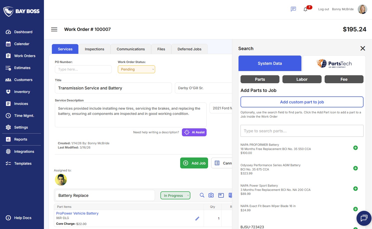Open the hamburger menu beside Work Order 100007
This screenshot has height=229, width=372.
54,29
